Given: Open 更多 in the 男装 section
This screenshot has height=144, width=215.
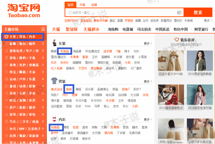Looking at the screenshot, I should click(x=148, y=82).
